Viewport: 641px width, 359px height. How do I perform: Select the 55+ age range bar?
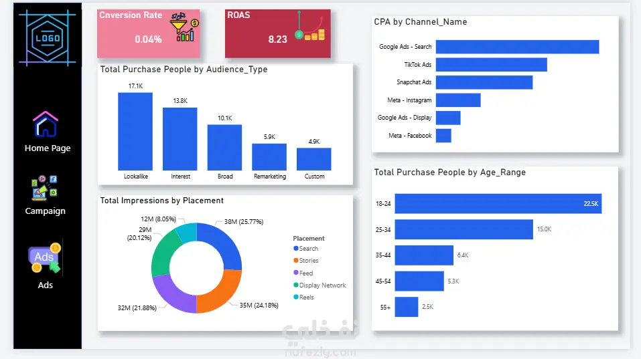[407, 307]
